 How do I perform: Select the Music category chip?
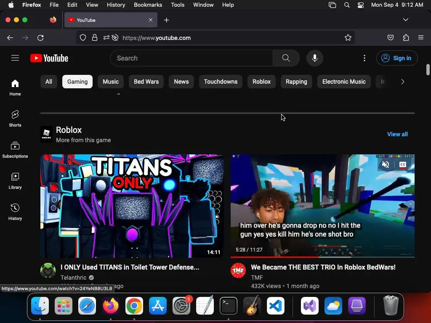[111, 82]
